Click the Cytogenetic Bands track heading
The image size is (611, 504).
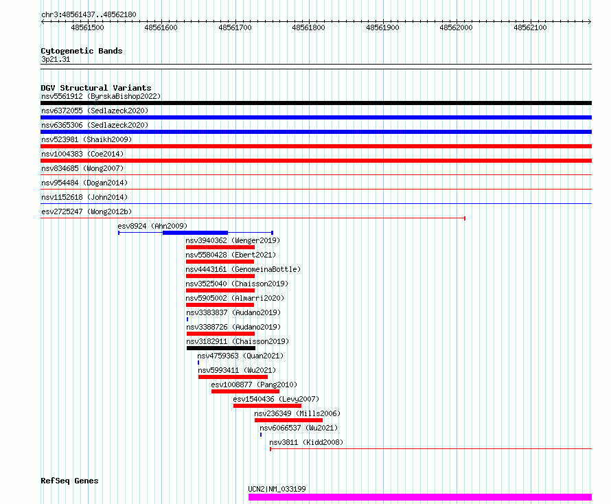pyautogui.click(x=82, y=51)
